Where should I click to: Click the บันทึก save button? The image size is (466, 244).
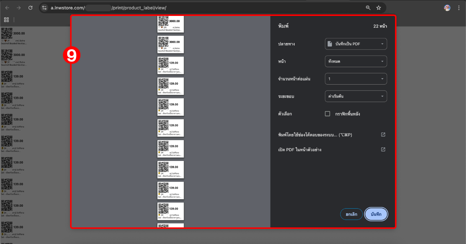tap(376, 214)
